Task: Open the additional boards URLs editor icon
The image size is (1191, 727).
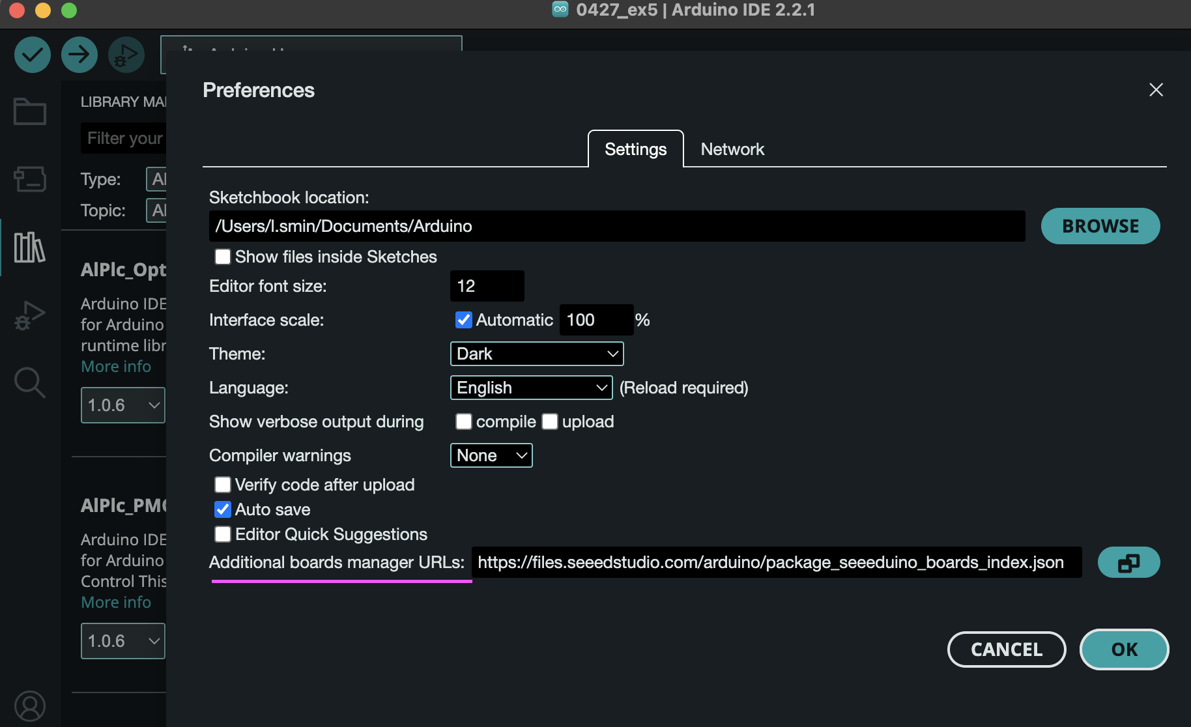Action: [x=1128, y=562]
